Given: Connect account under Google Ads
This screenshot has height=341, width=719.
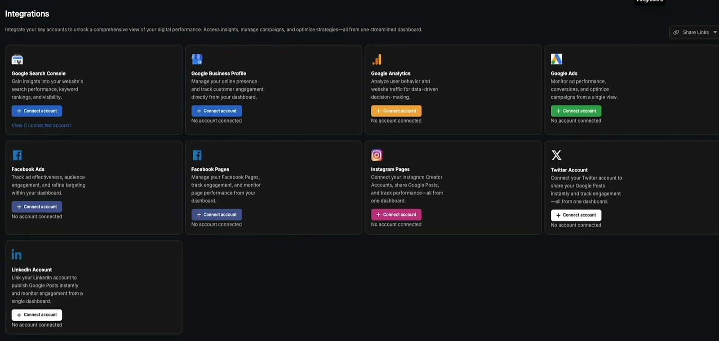Looking at the screenshot, I should pos(576,111).
